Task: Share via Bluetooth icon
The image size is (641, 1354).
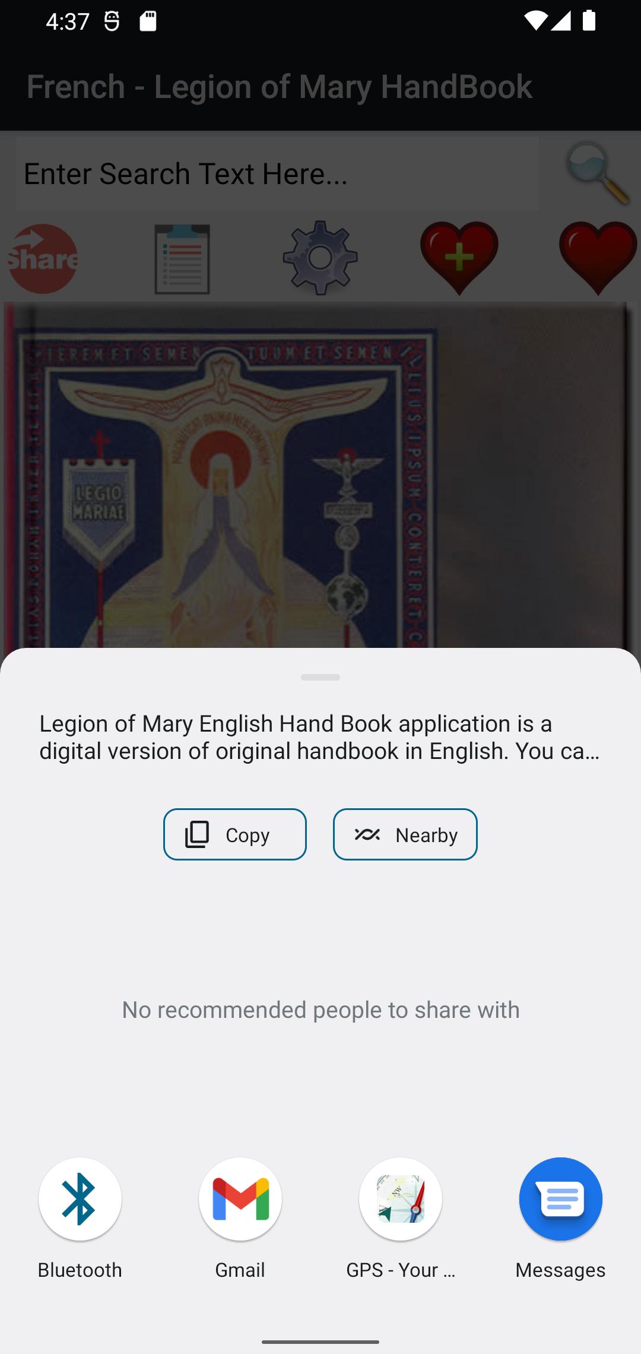Action: 80,1198
